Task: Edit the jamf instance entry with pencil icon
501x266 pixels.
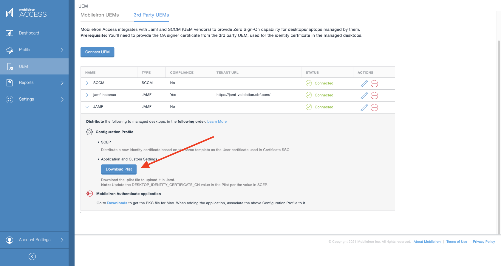Action: pyautogui.click(x=364, y=96)
